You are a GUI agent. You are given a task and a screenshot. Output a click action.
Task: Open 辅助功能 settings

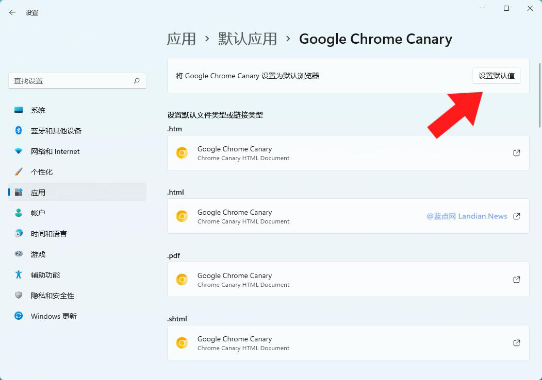[77, 275]
